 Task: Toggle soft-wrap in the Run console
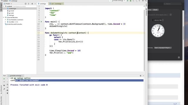pos(7,85)
